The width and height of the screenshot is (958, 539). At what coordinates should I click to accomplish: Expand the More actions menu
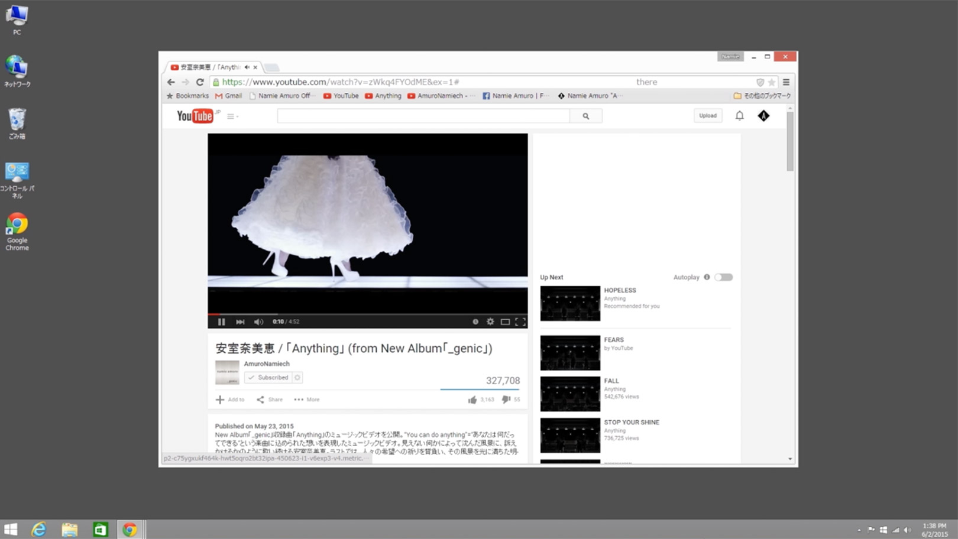[x=307, y=400]
